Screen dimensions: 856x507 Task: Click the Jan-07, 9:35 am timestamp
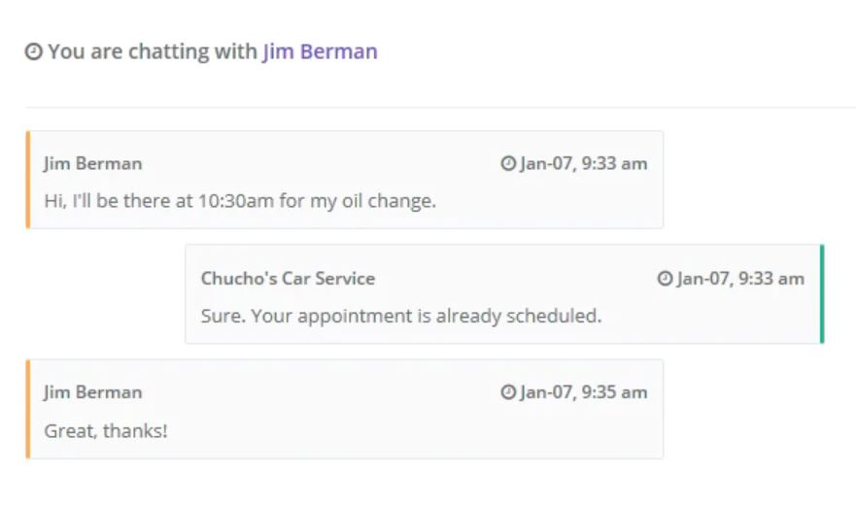584,392
